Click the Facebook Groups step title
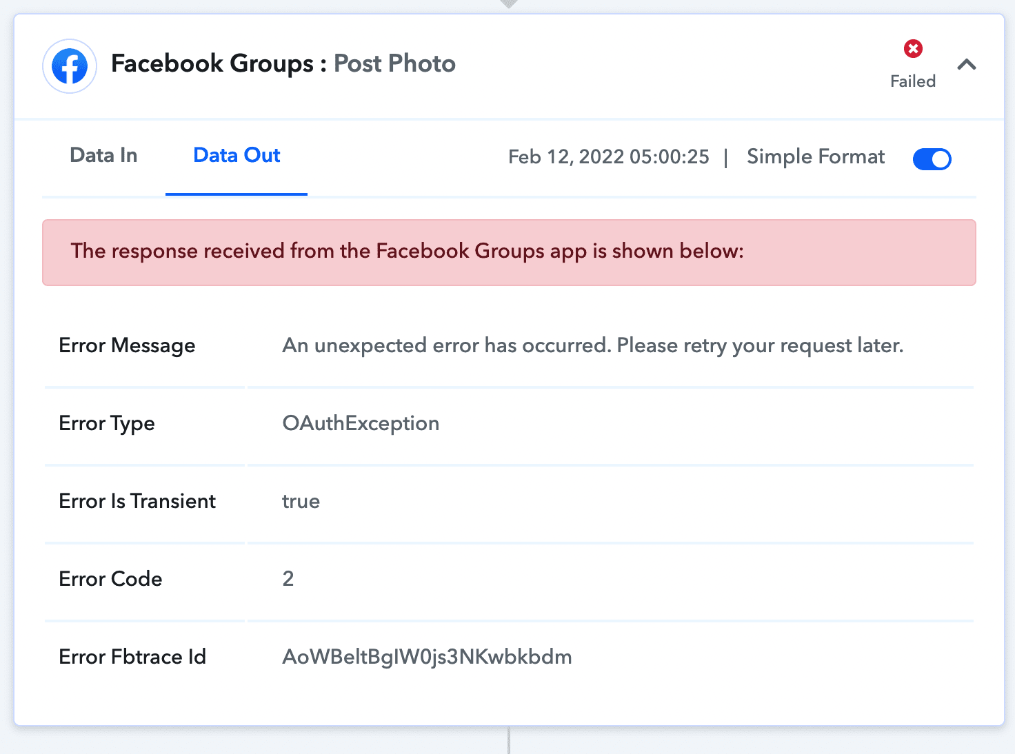 click(x=212, y=63)
